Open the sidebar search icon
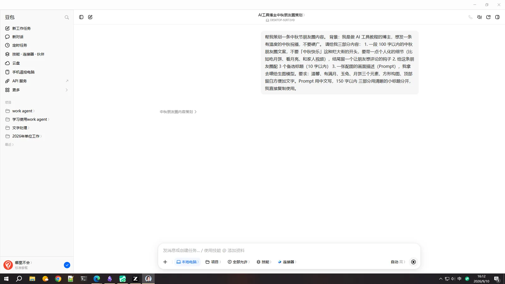The width and height of the screenshot is (505, 284). coord(67,17)
